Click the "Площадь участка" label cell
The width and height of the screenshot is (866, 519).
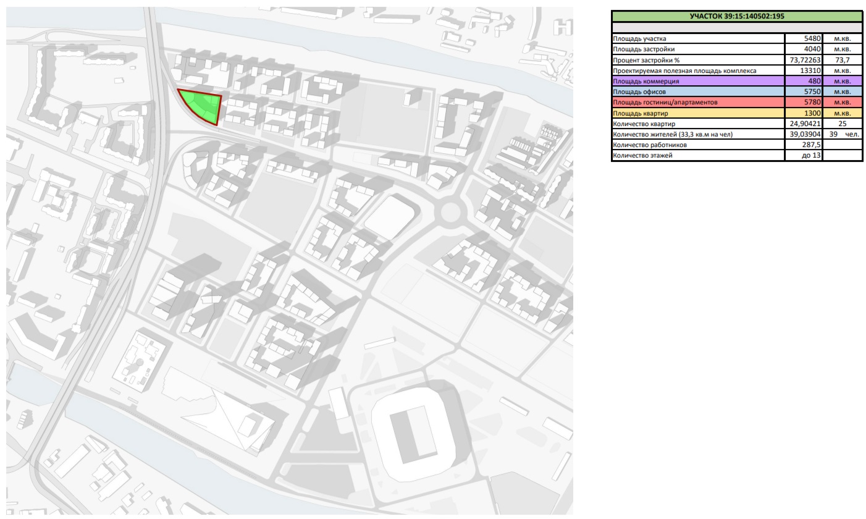pyautogui.click(x=698, y=39)
